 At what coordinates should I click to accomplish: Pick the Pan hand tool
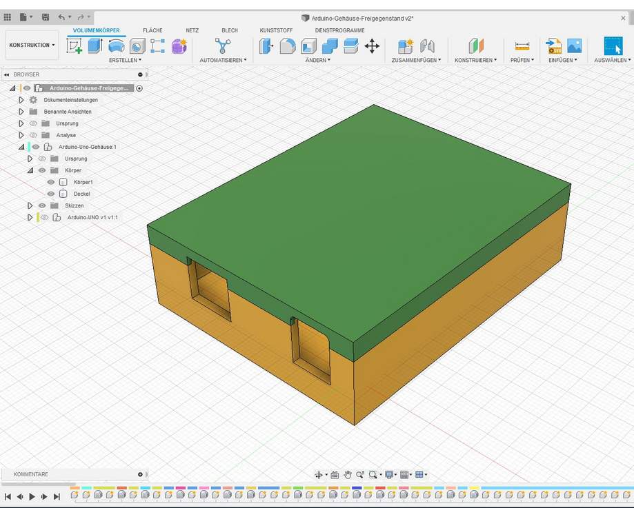(348, 475)
